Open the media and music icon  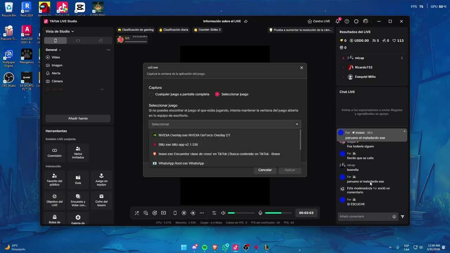click(146, 213)
